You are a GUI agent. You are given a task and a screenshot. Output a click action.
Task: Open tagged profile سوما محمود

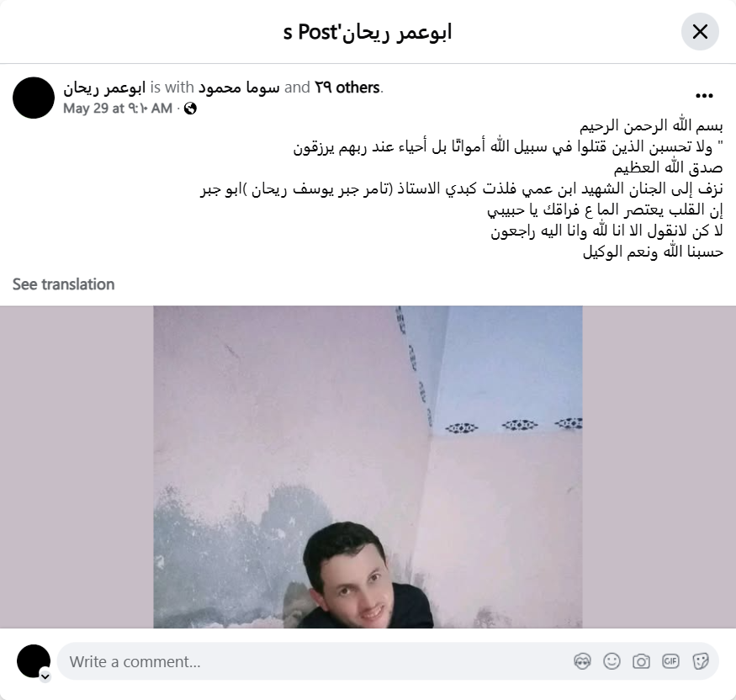239,87
